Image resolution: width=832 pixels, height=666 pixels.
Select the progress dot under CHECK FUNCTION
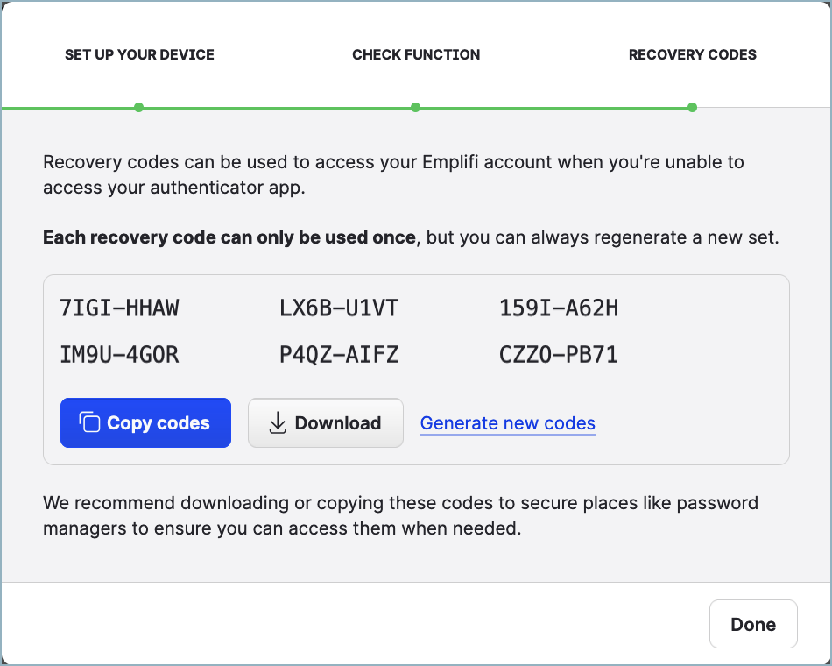tap(415, 107)
